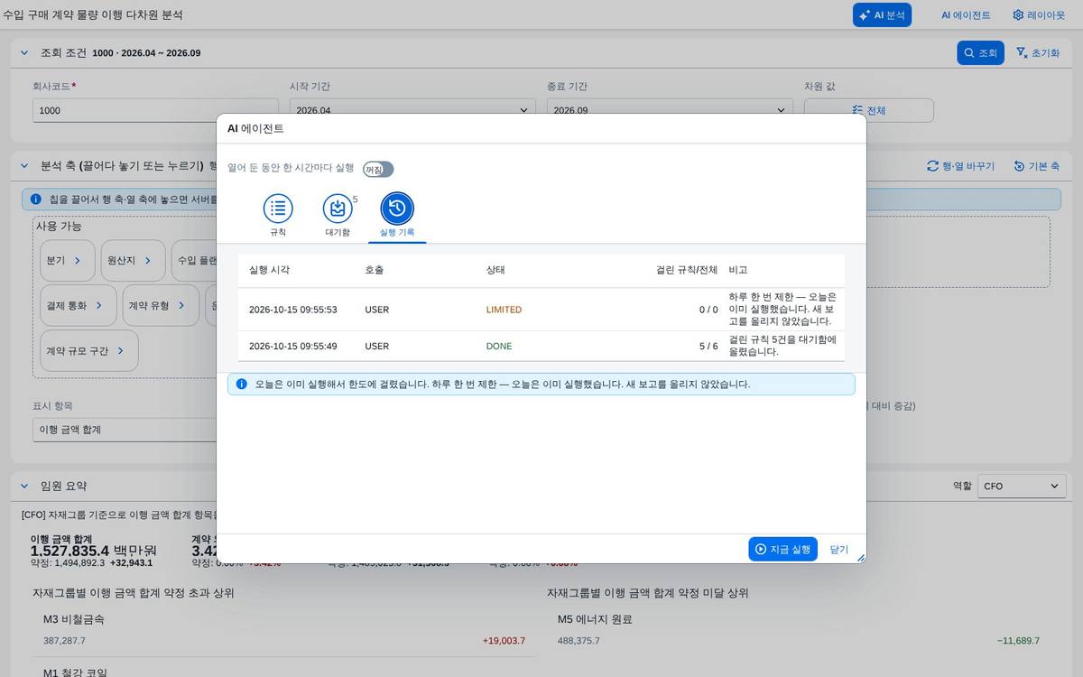This screenshot has width=1083, height=677.
Task: Click the 조회 search button
Action: 980,53
